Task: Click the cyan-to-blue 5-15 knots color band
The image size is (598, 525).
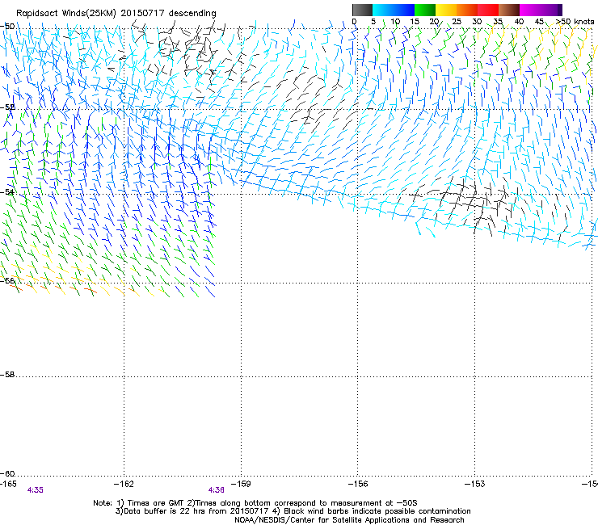Action: click(394, 10)
